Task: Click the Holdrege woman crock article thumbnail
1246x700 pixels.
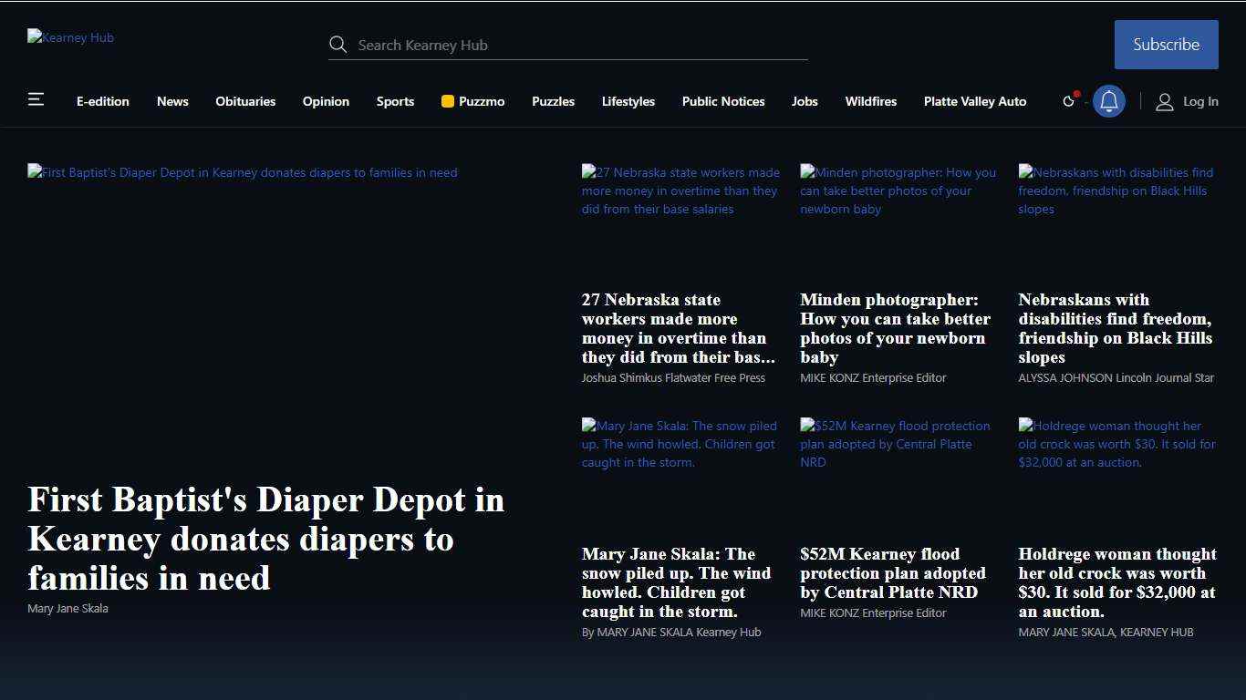Action: click(1116, 445)
